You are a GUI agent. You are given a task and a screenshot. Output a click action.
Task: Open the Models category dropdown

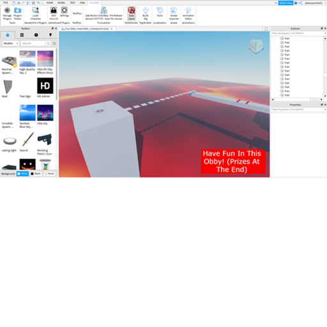click(x=11, y=43)
